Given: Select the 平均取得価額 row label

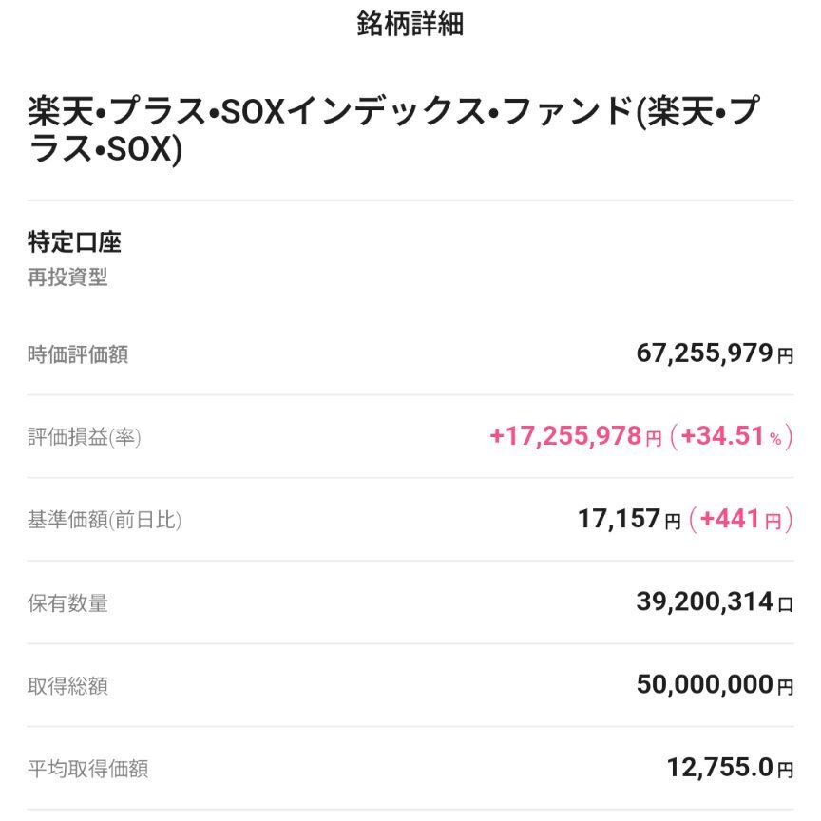Looking at the screenshot, I should [87, 769].
